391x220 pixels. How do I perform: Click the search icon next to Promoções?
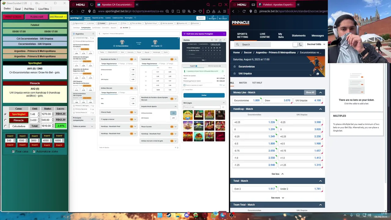(x=136, y=18)
